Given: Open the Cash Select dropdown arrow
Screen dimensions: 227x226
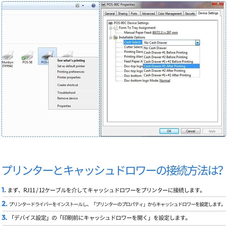Looking at the screenshot, I should tap(197, 43).
